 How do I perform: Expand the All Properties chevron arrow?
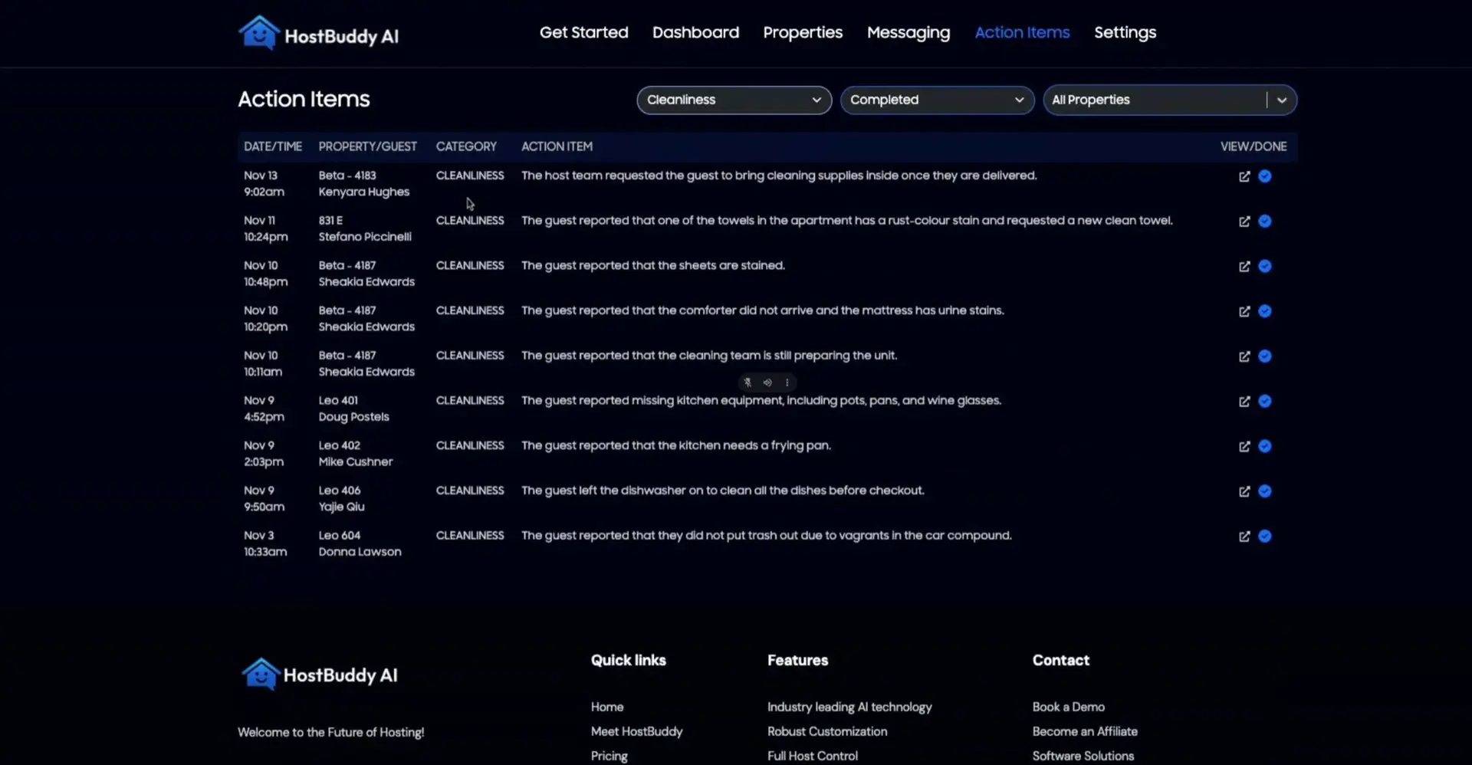coord(1282,100)
